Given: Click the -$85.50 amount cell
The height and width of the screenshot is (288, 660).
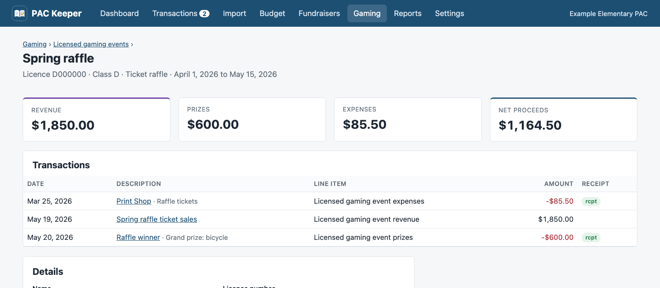Looking at the screenshot, I should pos(559,201).
